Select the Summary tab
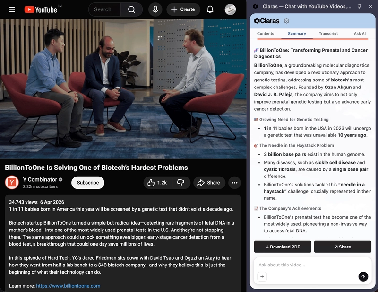Image resolution: width=378 pixels, height=292 pixels. (297, 33)
